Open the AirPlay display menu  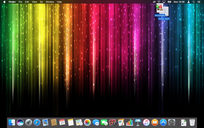click(164, 2)
